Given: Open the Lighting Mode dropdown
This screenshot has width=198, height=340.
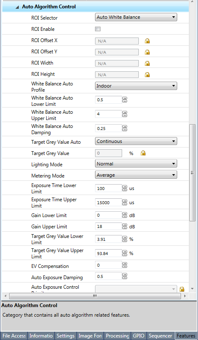Looking at the screenshot, I should tap(136, 164).
